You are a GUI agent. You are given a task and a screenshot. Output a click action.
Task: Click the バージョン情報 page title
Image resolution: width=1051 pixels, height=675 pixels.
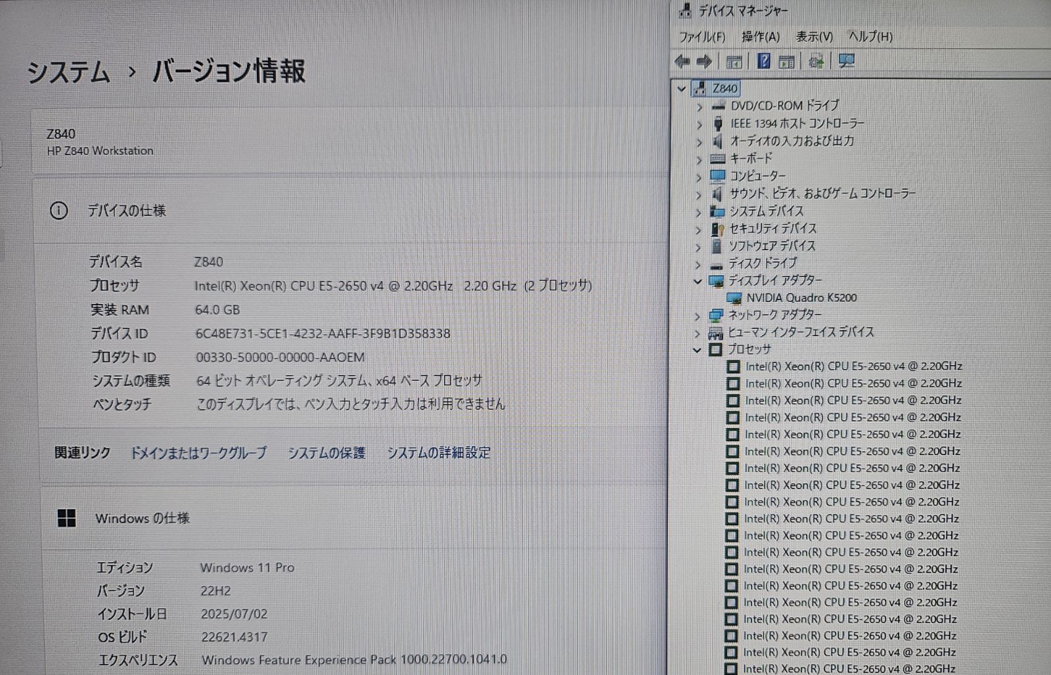tap(229, 72)
